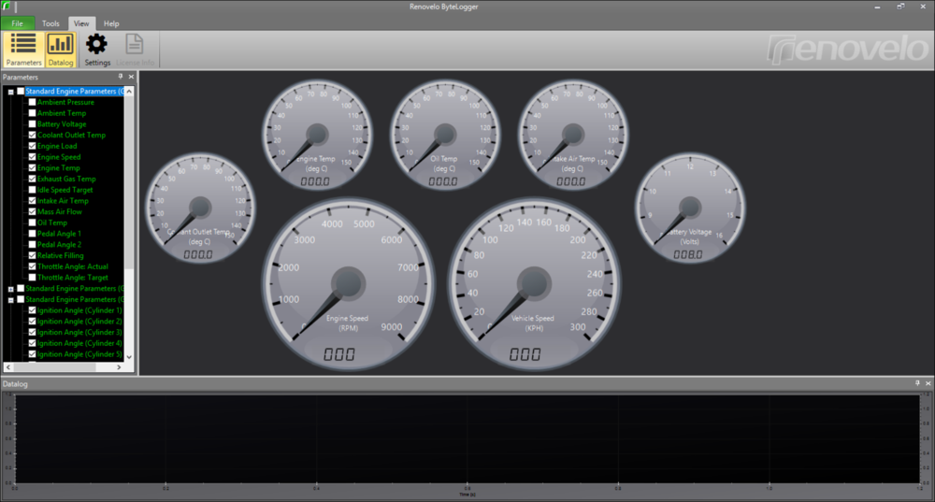This screenshot has height=502, width=935.
Task: Open the Help menu
Action: pyautogui.click(x=111, y=23)
